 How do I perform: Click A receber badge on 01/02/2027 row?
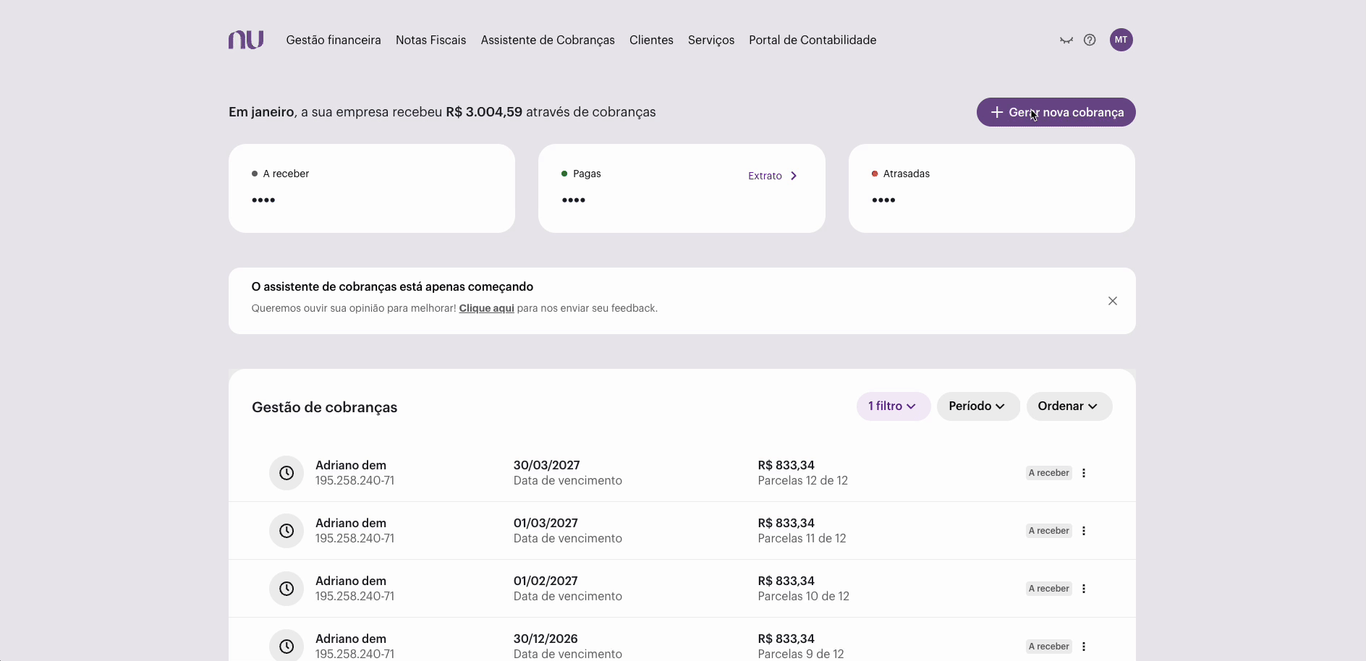coord(1049,589)
